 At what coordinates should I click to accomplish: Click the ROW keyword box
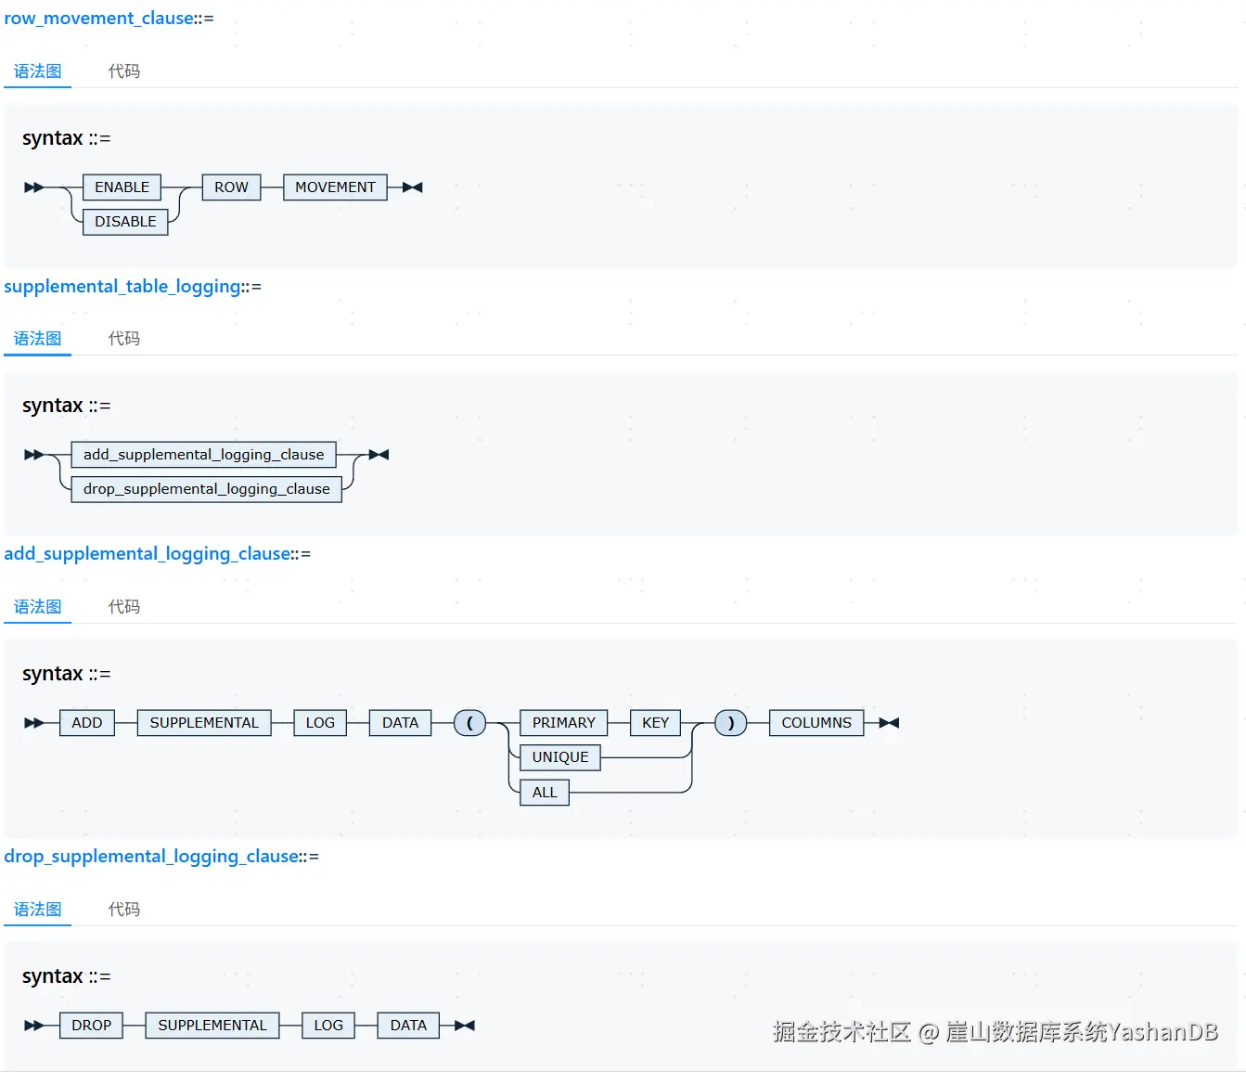click(231, 187)
